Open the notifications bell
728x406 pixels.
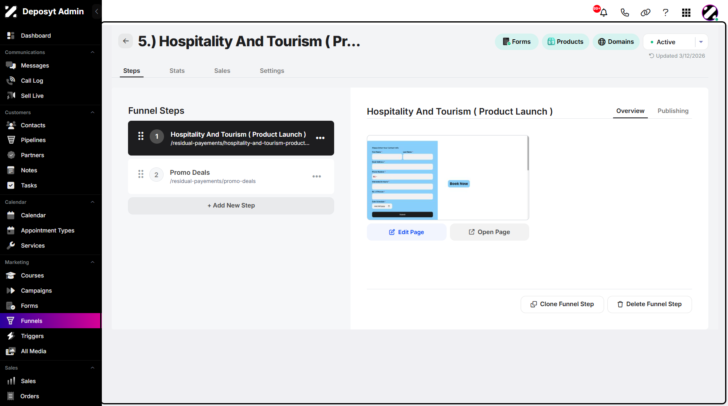603,12
